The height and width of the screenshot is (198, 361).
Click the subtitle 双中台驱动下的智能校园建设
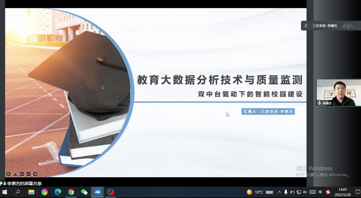[250, 94]
